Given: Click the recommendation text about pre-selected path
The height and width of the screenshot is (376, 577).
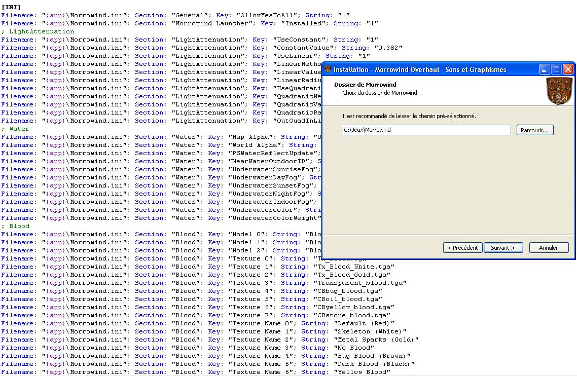Looking at the screenshot, I should click(x=409, y=116).
